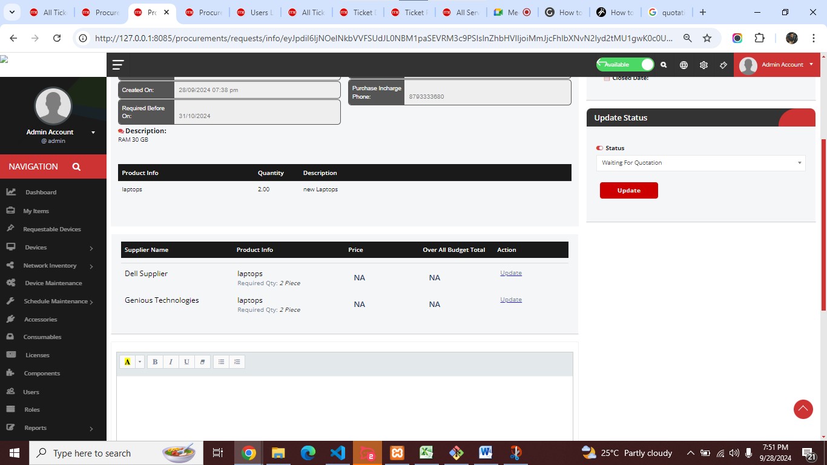
Task: Open the Dashboard from the sidebar
Action: point(41,192)
